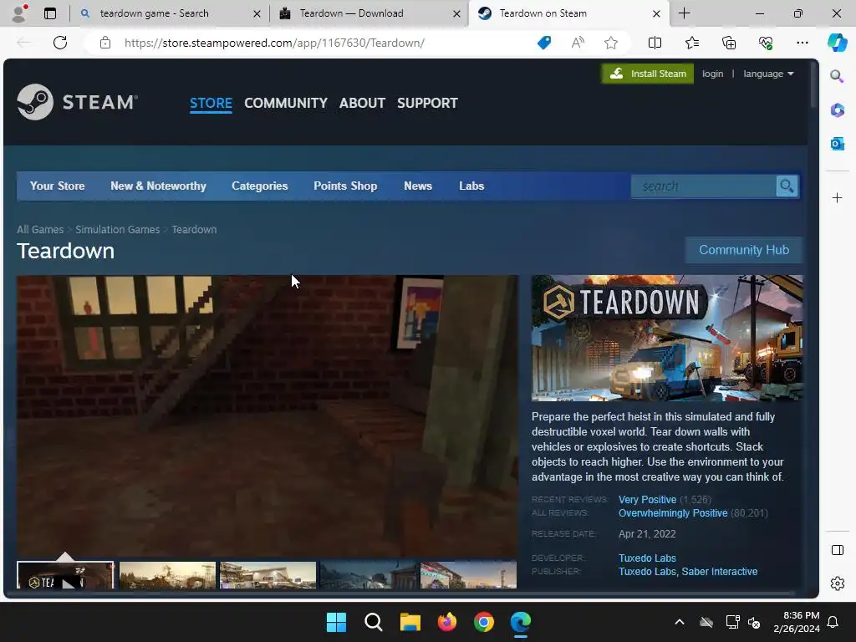
Task: Launch Google Chrome from taskbar
Action: point(484,622)
